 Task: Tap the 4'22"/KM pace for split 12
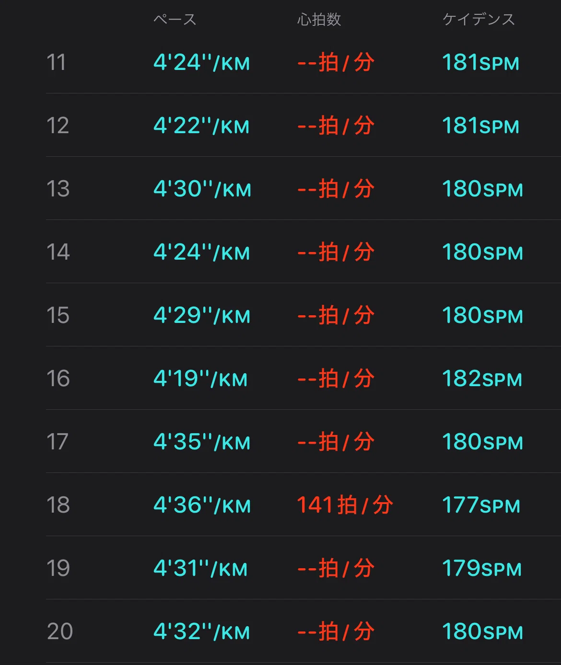[201, 126]
